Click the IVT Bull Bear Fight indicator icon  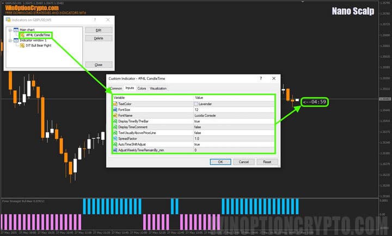click(22, 46)
